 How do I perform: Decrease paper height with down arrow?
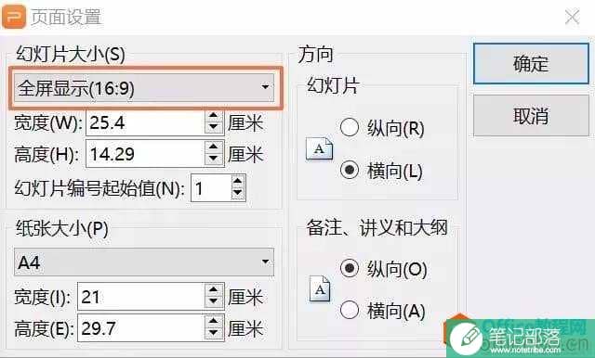[214, 333]
